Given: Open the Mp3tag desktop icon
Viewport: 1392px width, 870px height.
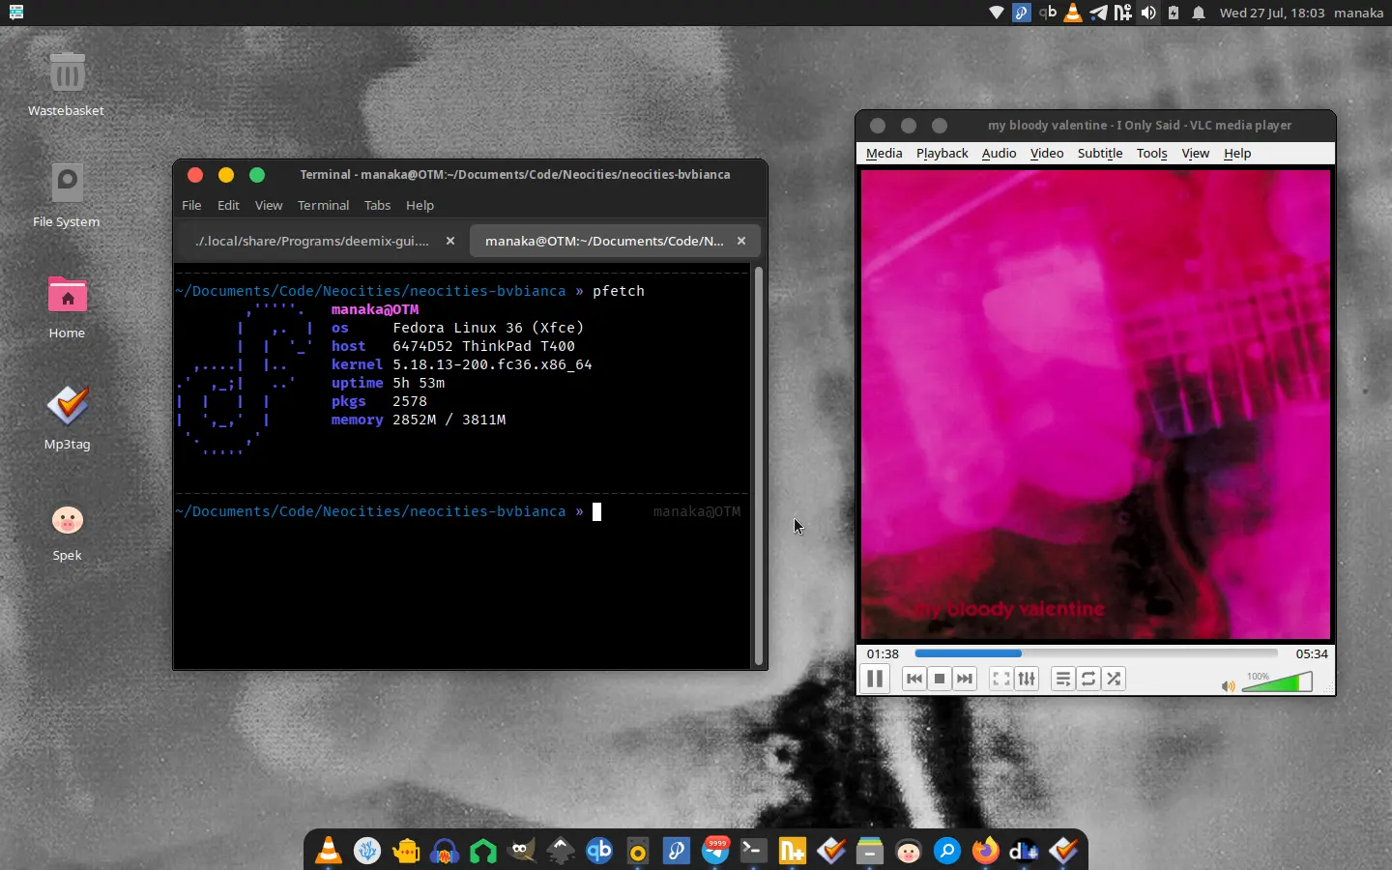Looking at the screenshot, I should 67,418.
